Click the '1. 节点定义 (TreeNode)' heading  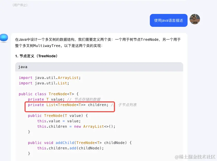point(36,56)
